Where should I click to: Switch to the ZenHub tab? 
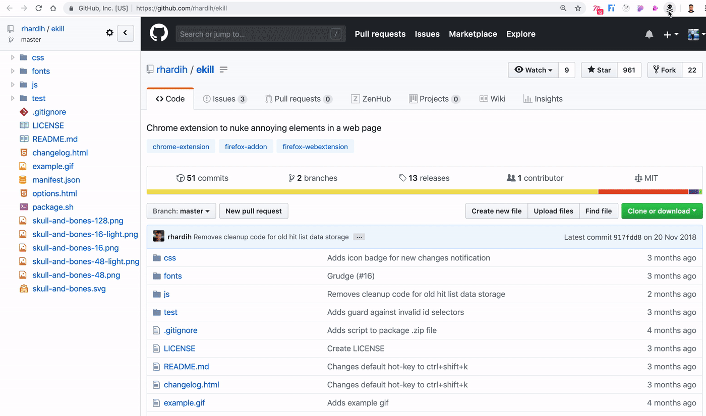click(x=371, y=99)
